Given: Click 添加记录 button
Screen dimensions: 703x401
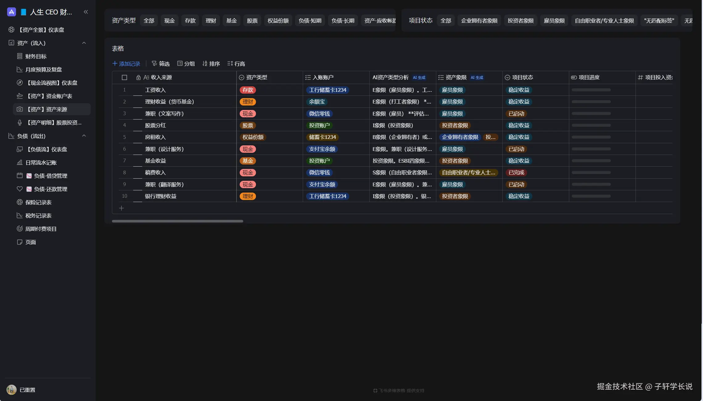Looking at the screenshot, I should [126, 64].
